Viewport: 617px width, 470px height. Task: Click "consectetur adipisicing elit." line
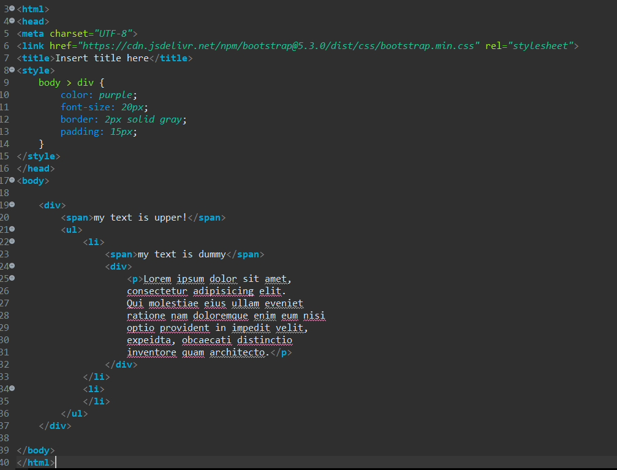[x=206, y=291]
